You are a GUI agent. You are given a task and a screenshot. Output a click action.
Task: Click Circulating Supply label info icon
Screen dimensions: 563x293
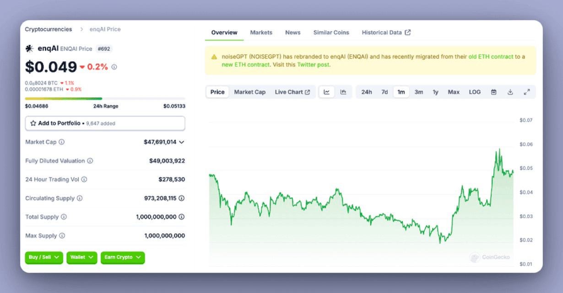[x=80, y=198]
